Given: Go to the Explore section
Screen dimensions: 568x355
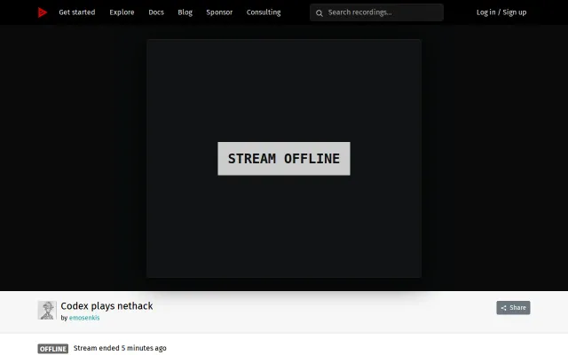Looking at the screenshot, I should coord(122,12).
